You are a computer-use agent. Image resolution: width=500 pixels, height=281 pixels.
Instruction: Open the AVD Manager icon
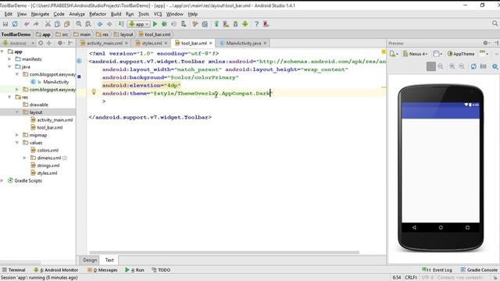(226, 24)
